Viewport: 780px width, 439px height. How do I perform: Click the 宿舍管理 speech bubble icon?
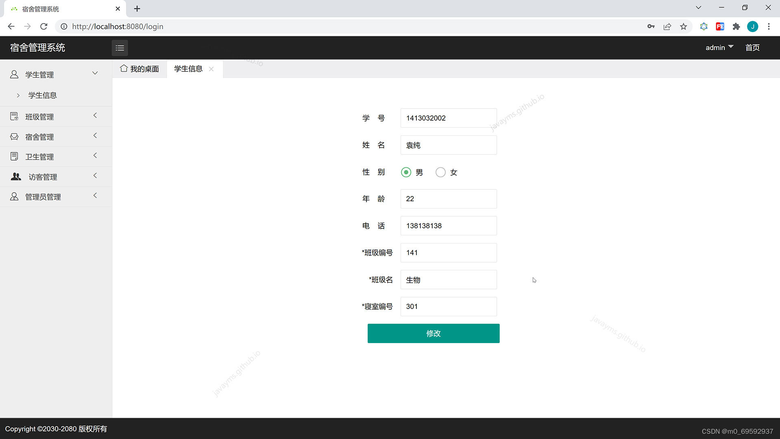[15, 137]
